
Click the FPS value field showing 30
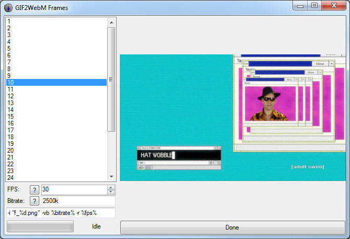(74, 190)
